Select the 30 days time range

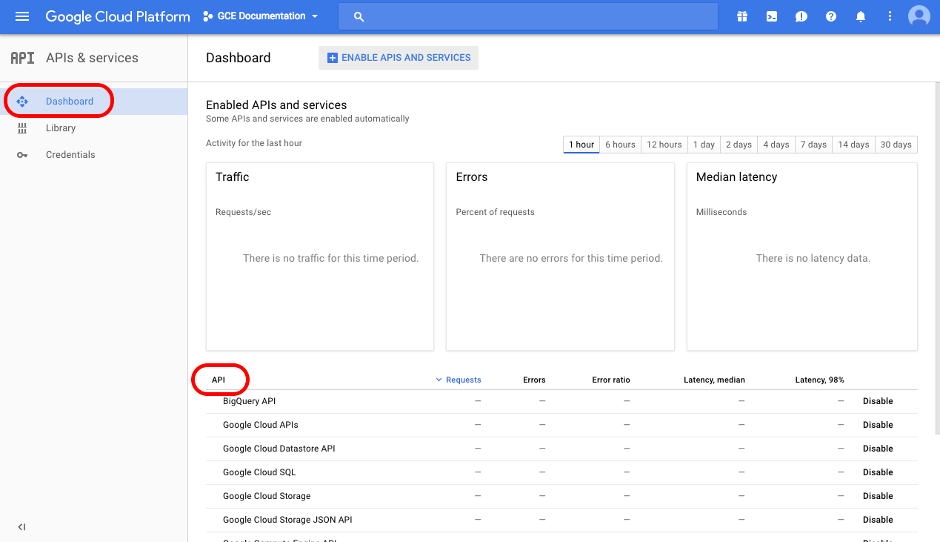[x=896, y=145]
